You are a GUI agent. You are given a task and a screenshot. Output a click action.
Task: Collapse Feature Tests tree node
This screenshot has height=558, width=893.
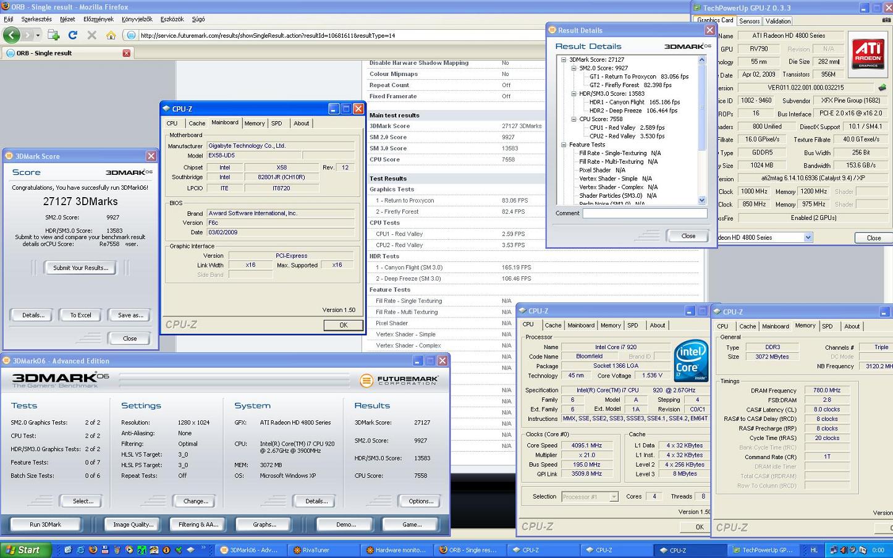pyautogui.click(x=564, y=145)
